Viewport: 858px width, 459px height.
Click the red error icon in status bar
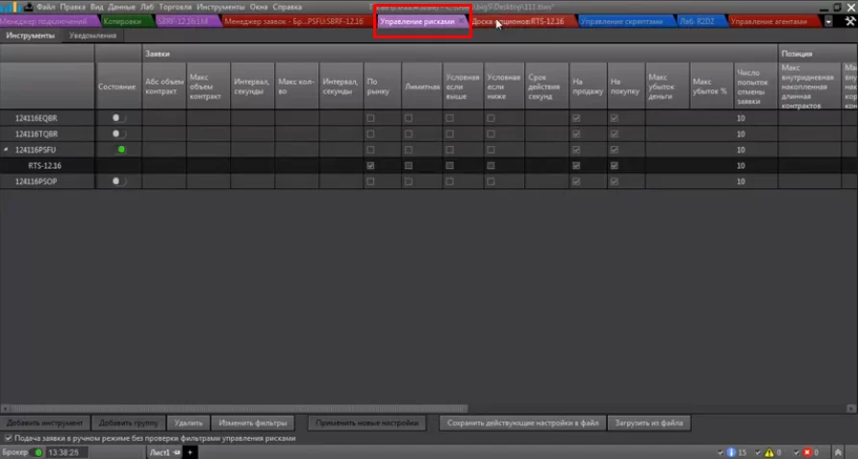click(807, 452)
